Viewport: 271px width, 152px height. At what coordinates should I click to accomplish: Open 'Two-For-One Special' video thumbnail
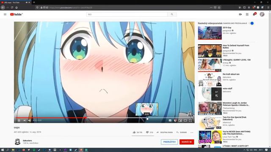pyautogui.click(x=210, y=122)
